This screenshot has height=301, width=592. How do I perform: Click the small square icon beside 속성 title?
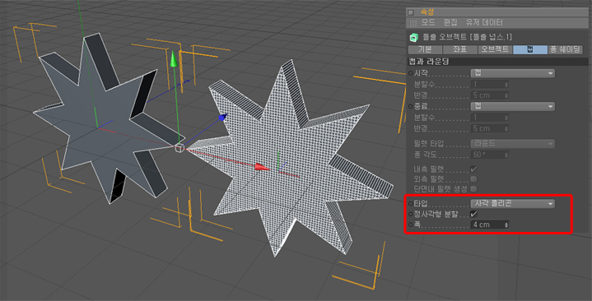[x=411, y=12]
